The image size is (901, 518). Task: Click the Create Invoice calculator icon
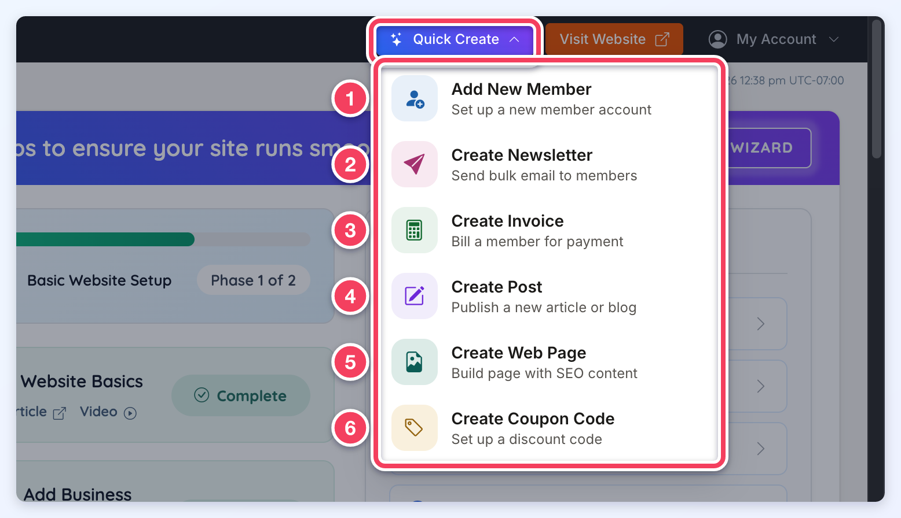click(415, 230)
